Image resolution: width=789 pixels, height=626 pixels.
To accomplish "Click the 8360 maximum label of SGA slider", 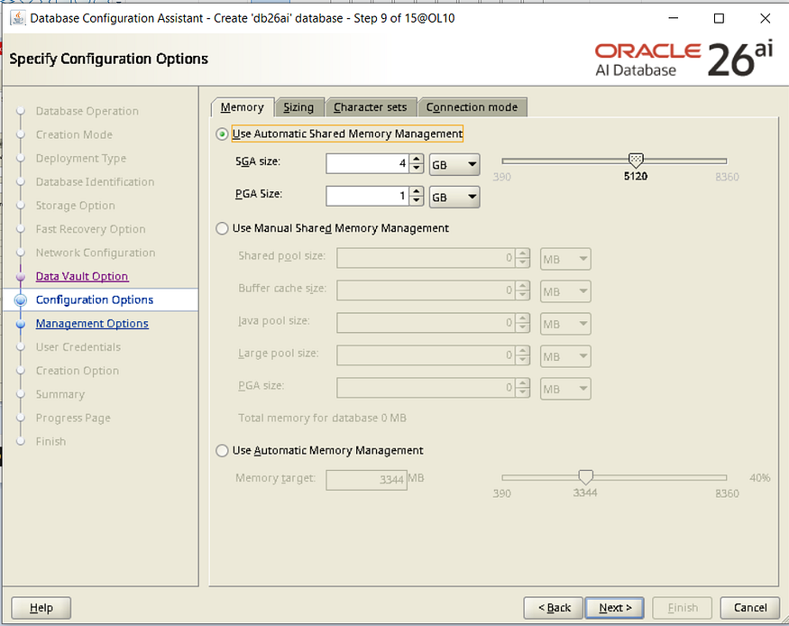I will click(727, 177).
